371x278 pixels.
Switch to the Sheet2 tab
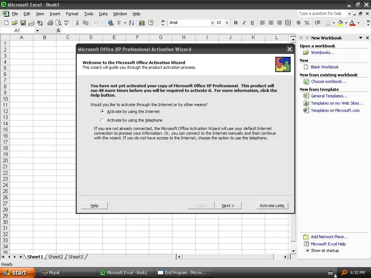tap(55, 257)
